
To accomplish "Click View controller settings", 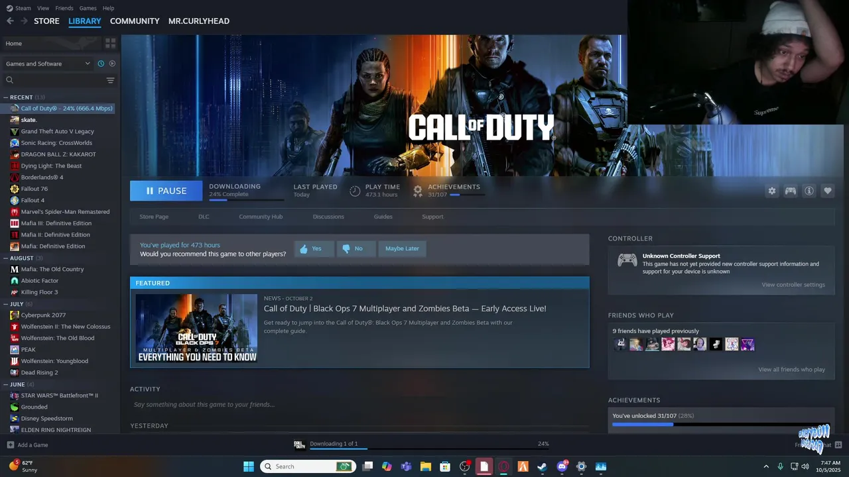I will click(x=793, y=285).
